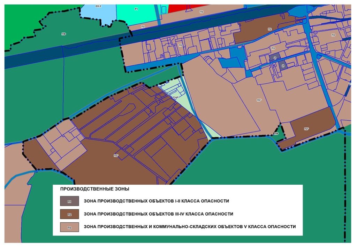Click the Р1 cyan zone label
Image resolution: width=357 pixels, height=248 pixels.
136,8
